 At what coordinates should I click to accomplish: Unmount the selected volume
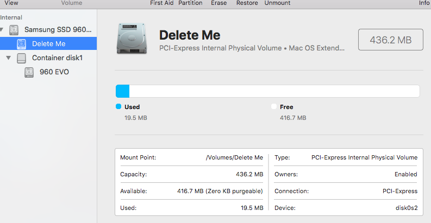pos(277,3)
